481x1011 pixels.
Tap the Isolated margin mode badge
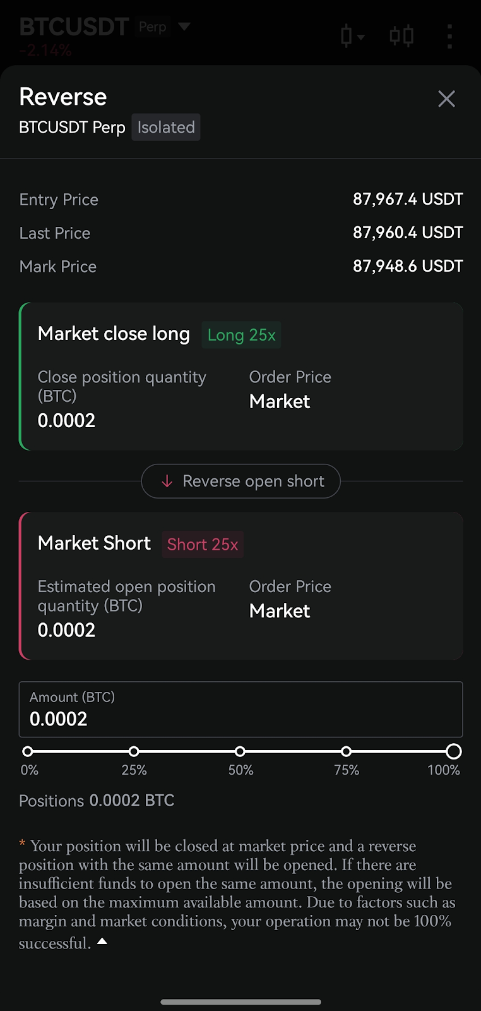coord(166,127)
